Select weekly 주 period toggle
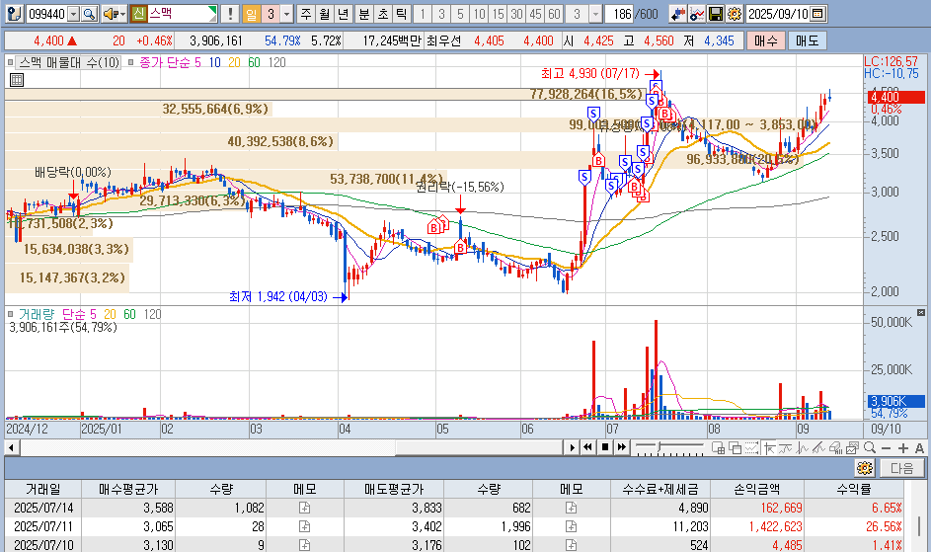Viewport: 931px width, 552px height. point(306,14)
